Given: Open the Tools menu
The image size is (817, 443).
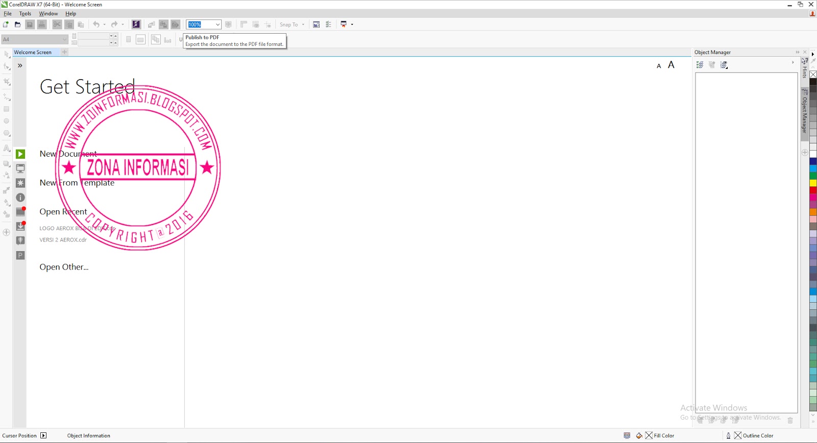Looking at the screenshot, I should tap(25, 14).
